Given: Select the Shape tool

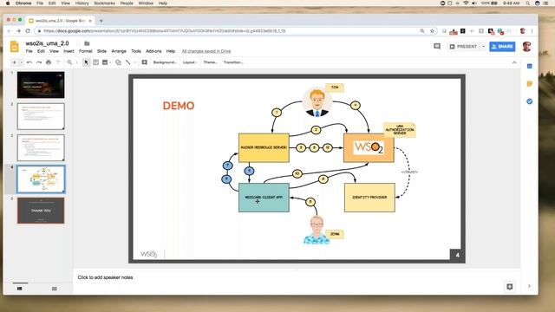Looking at the screenshot, I should tap(118, 62).
